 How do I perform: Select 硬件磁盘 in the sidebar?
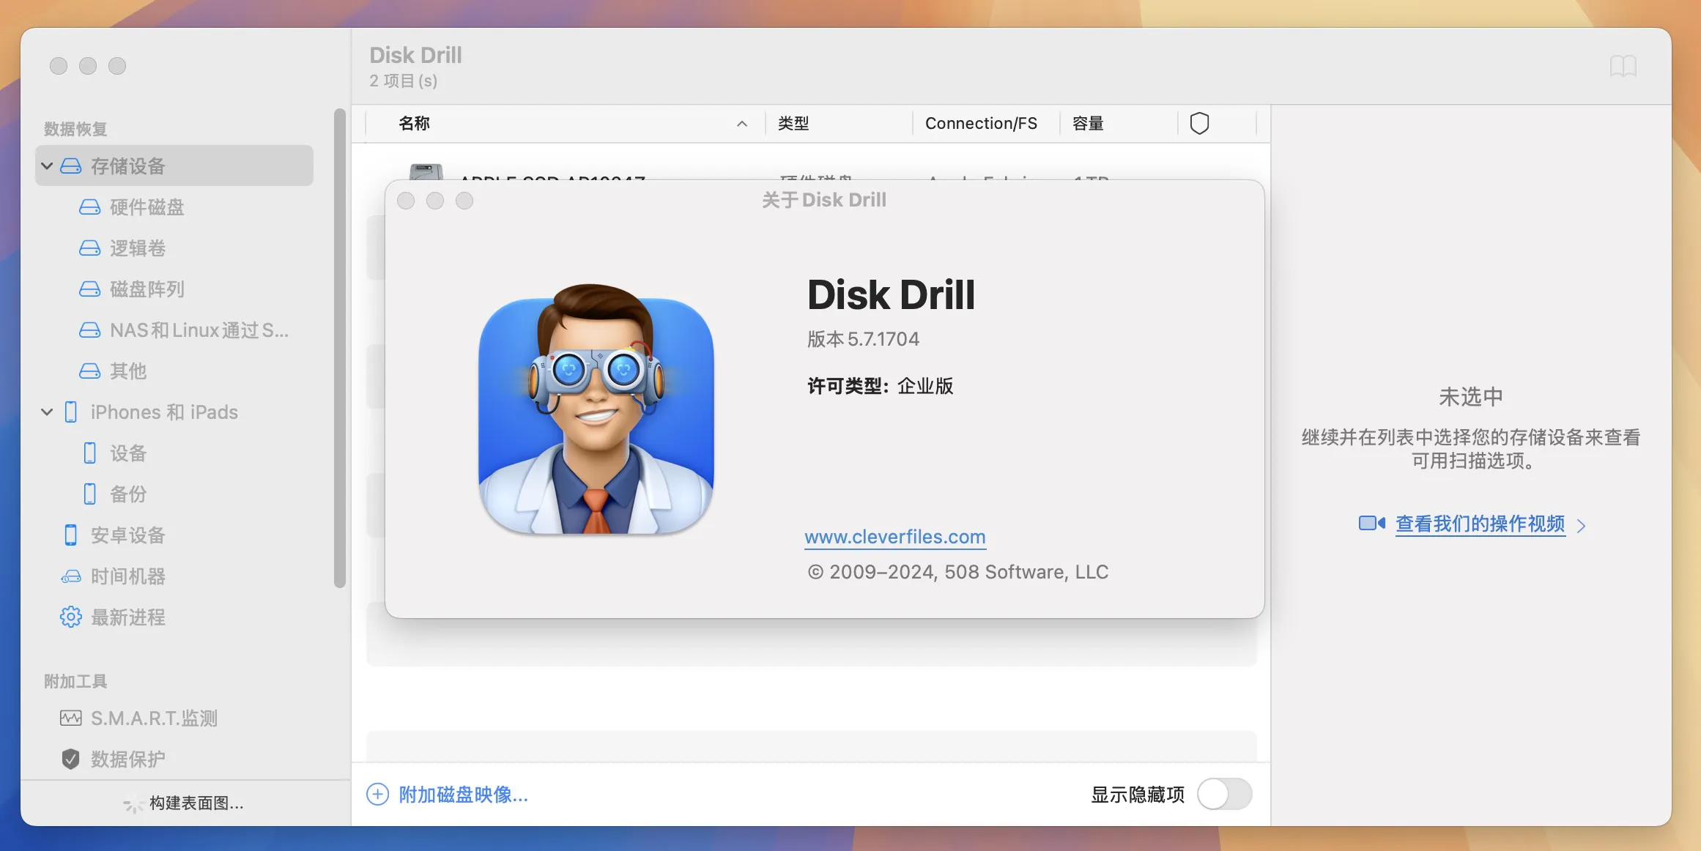tap(147, 207)
